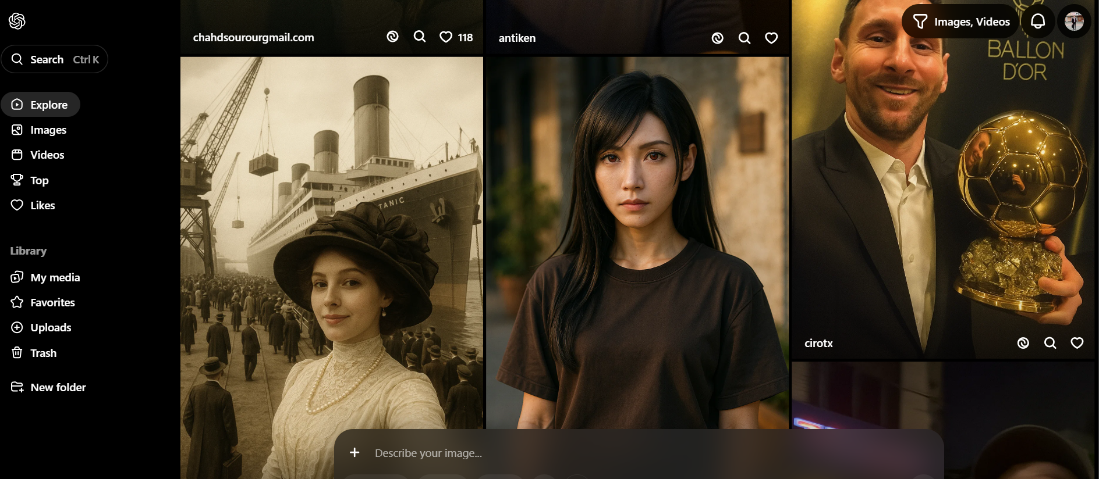Image resolution: width=1099 pixels, height=479 pixels.
Task: Click magnifier icon on chahdsourourgmail.com card
Action: point(420,37)
